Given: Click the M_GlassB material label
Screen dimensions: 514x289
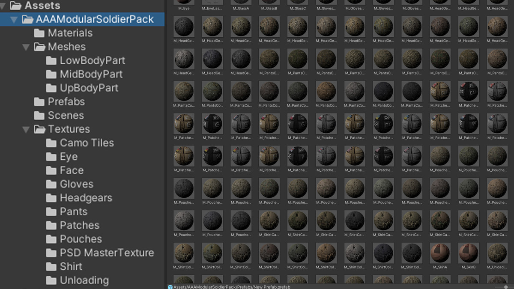Looking at the screenshot, I should pos(269,8).
